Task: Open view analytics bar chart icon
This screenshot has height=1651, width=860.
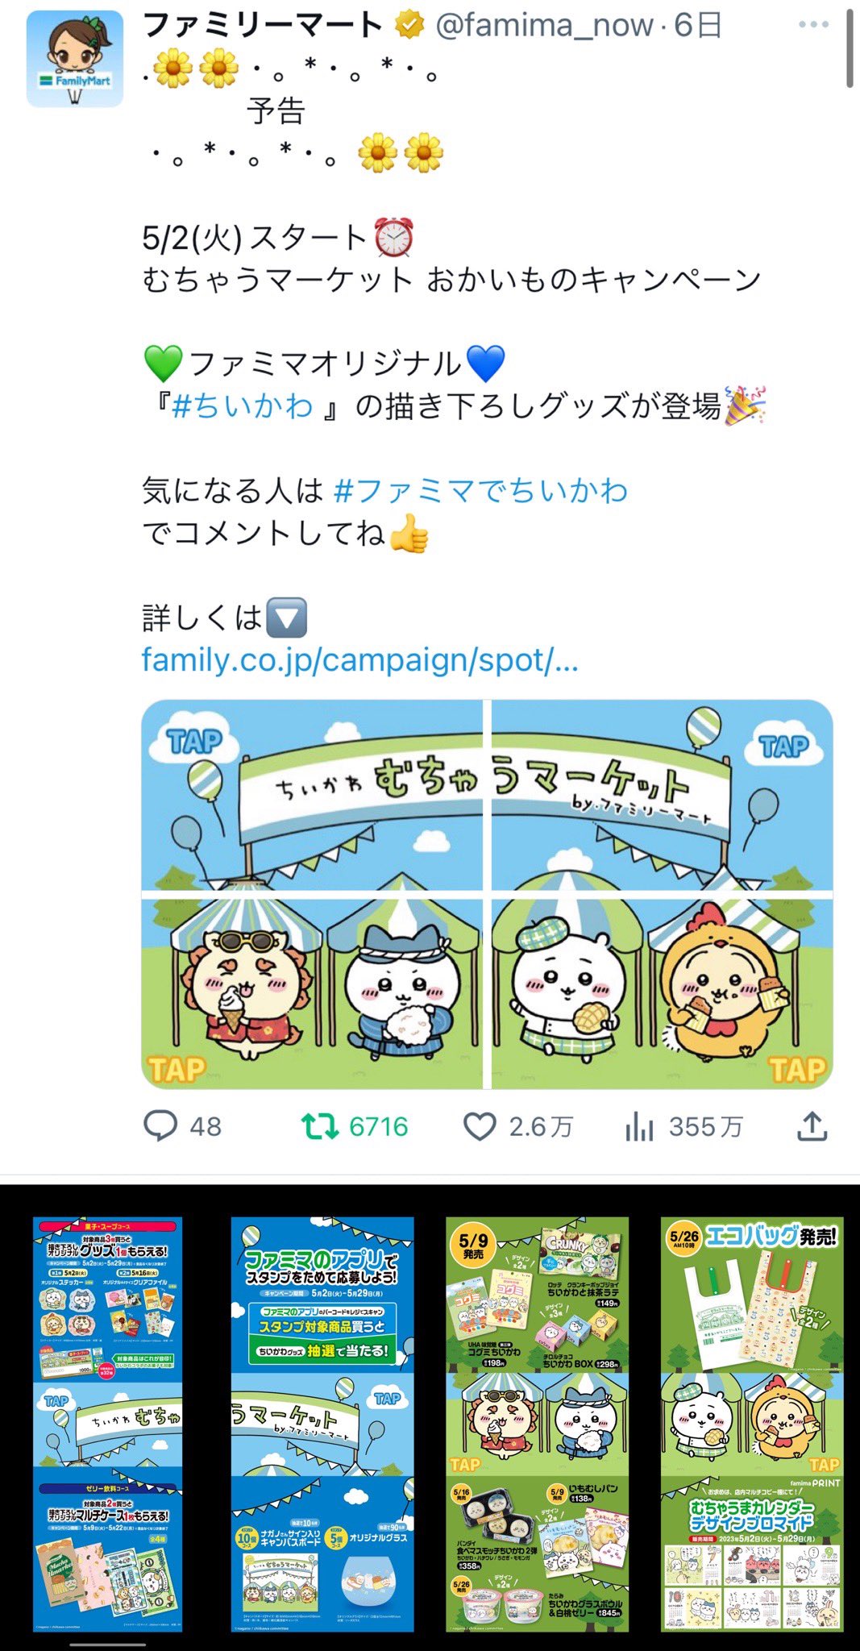Action: (x=639, y=1126)
